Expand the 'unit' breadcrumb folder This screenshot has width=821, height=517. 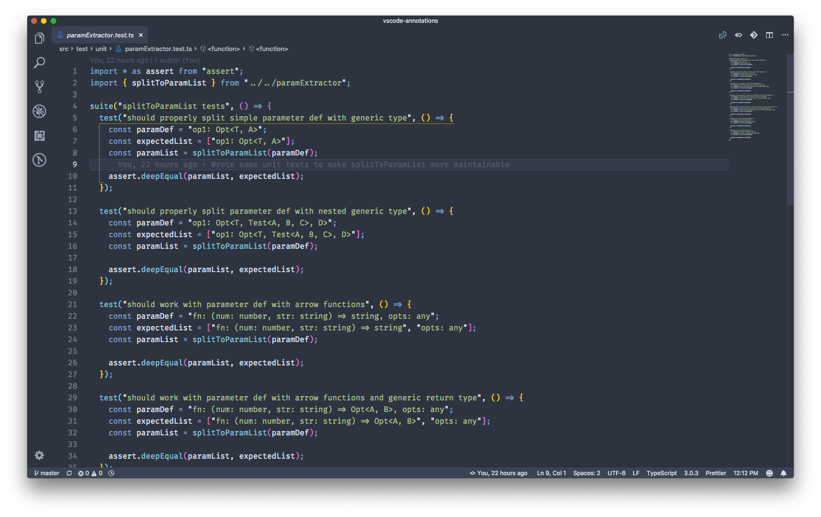(101, 49)
